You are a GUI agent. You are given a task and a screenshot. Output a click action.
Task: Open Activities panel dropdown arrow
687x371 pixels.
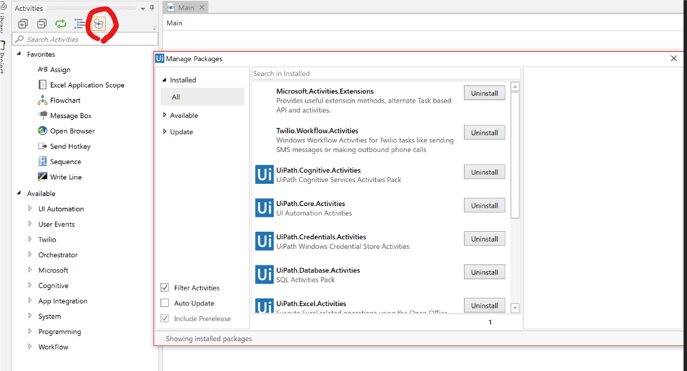(x=143, y=8)
